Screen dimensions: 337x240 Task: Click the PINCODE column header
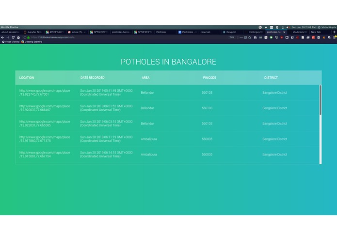point(209,78)
